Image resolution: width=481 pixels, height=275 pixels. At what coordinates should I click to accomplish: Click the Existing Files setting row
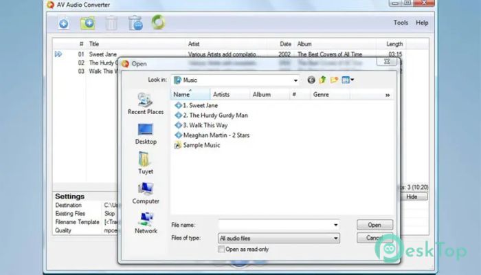[x=85, y=214]
